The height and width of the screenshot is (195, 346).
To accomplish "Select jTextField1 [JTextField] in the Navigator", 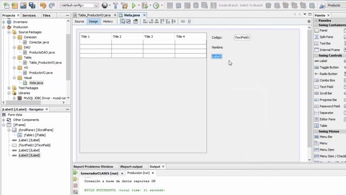I will (35, 145).
